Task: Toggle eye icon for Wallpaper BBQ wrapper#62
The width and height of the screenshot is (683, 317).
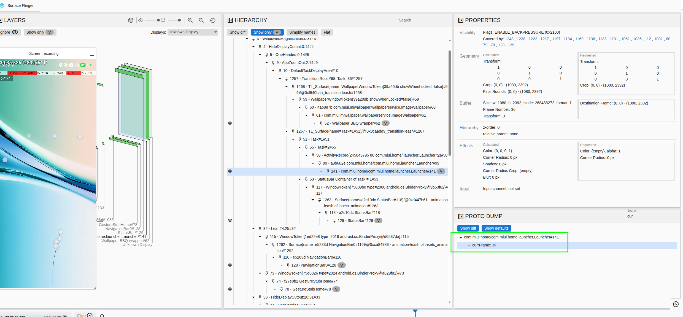Action: (x=230, y=123)
